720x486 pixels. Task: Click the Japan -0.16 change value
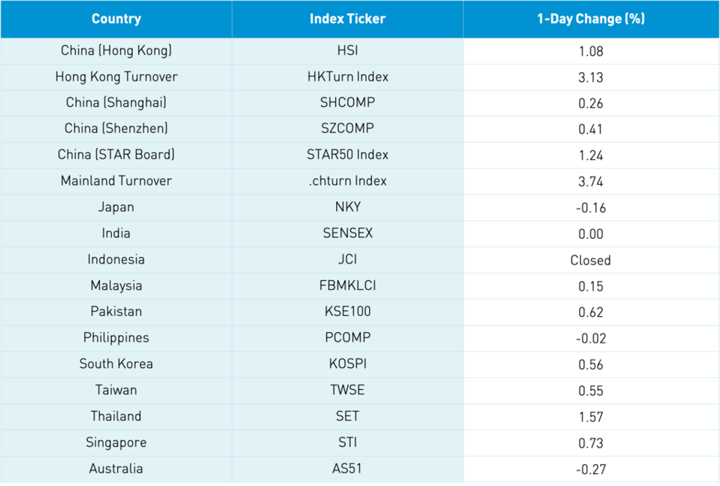coord(591,208)
